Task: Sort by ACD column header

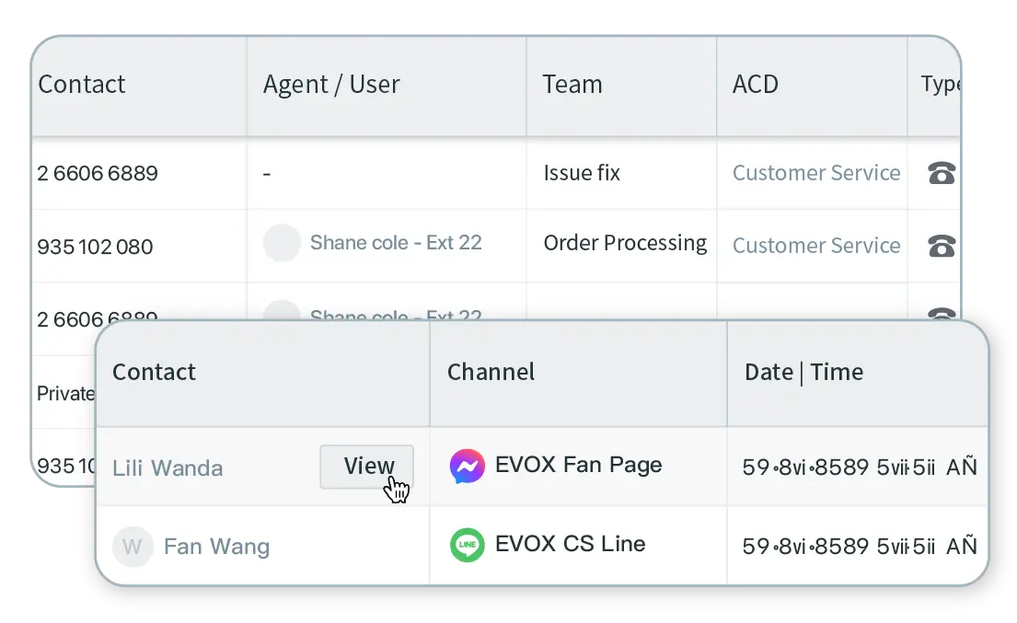Action: tap(755, 85)
